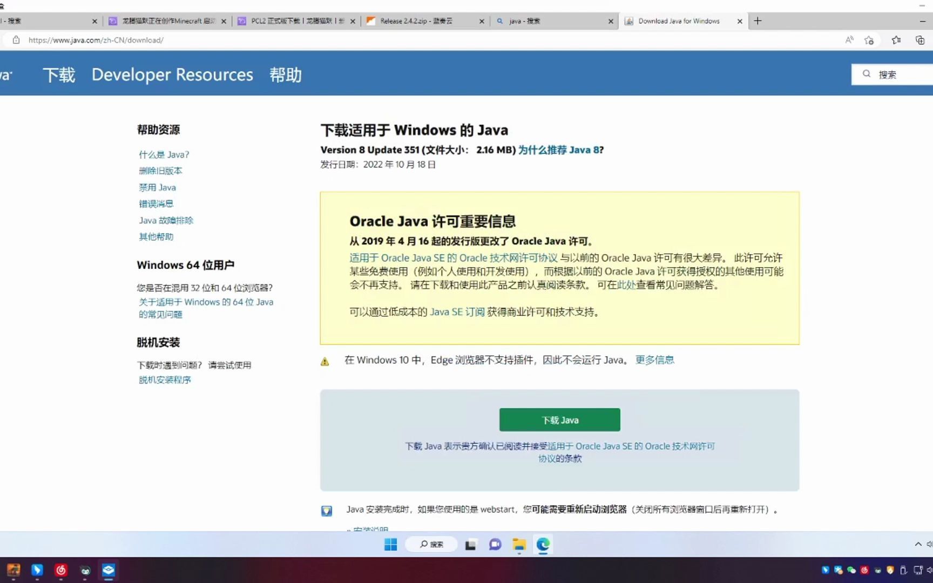Open the dark owl-like icon on the lower taskbar

pyautogui.click(x=85, y=571)
